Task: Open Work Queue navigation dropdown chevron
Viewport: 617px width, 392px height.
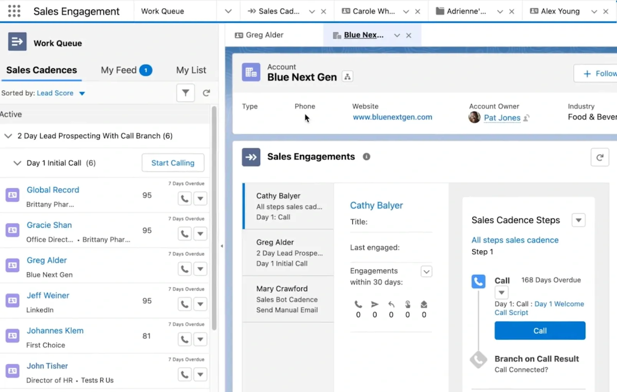Action: [x=228, y=11]
